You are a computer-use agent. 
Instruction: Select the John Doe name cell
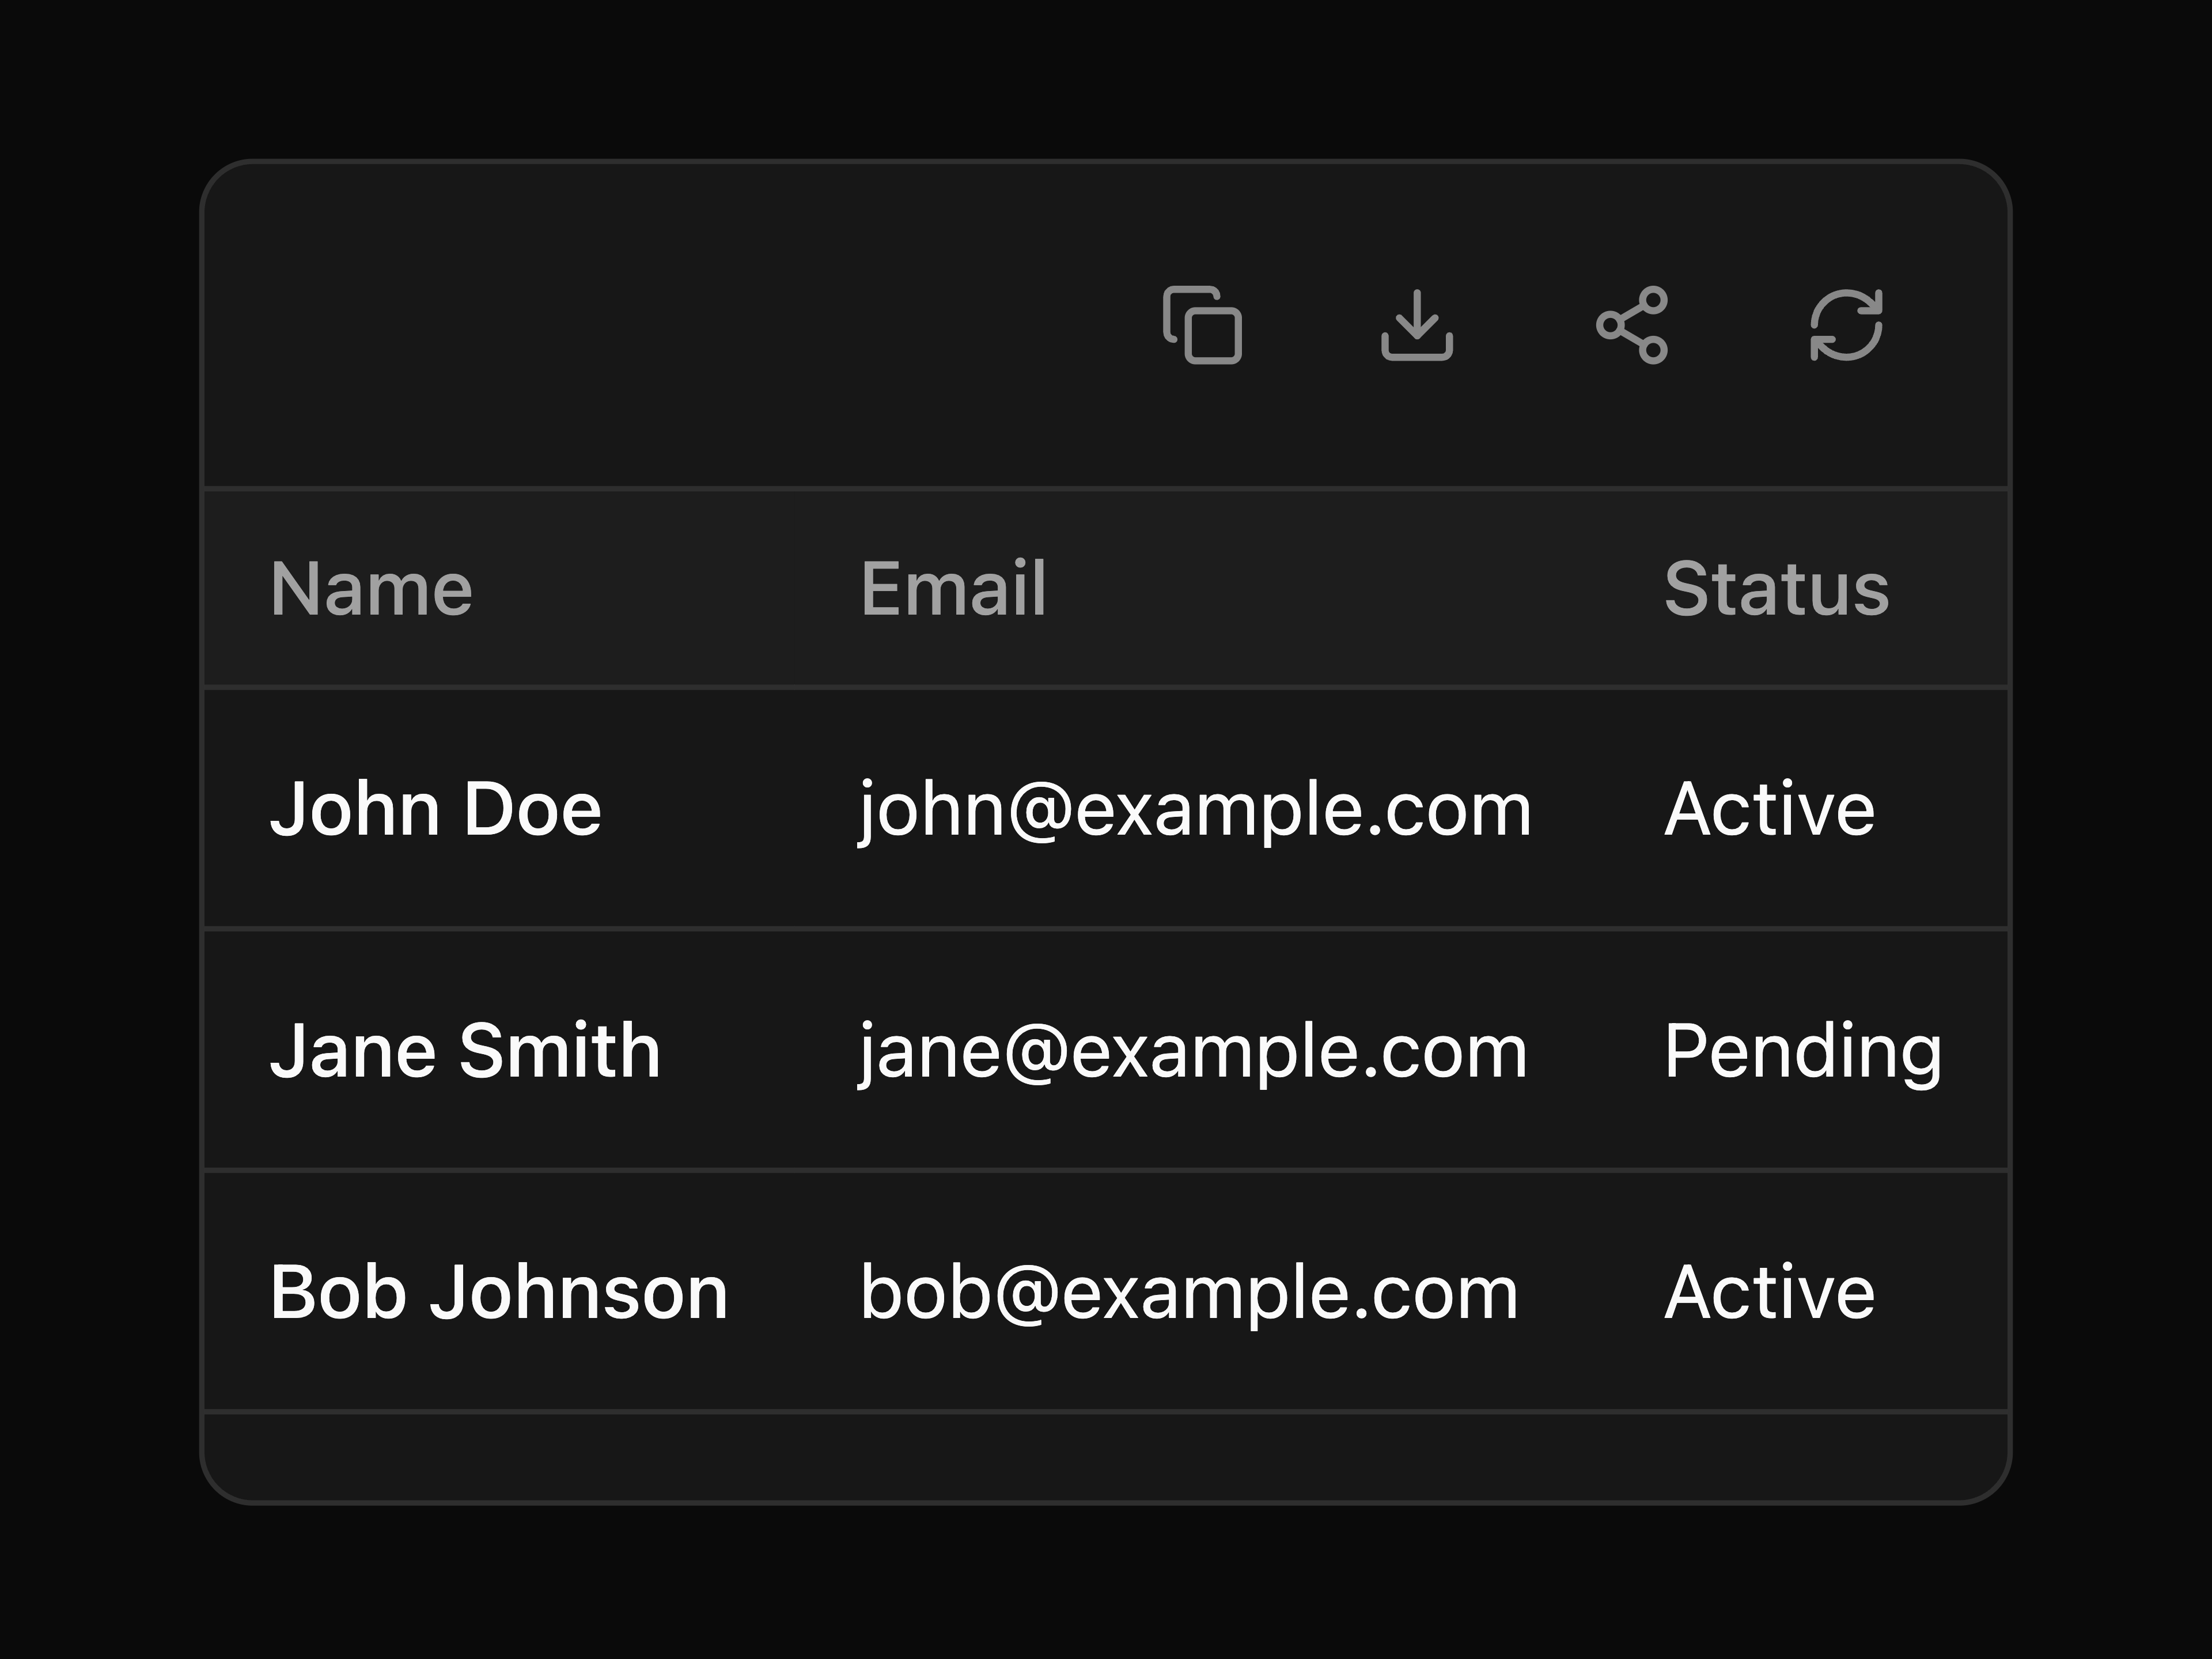coord(436,809)
